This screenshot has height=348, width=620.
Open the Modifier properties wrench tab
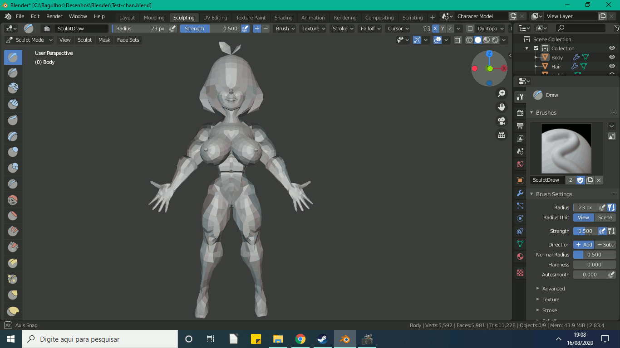point(520,193)
